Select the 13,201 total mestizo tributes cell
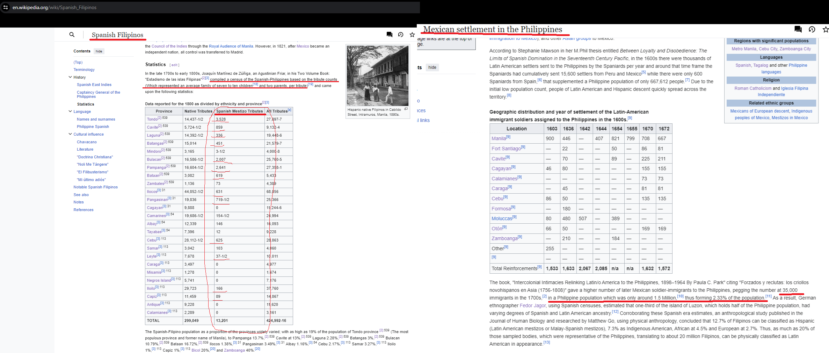Viewport: 829px width, 353px height. coord(239,320)
